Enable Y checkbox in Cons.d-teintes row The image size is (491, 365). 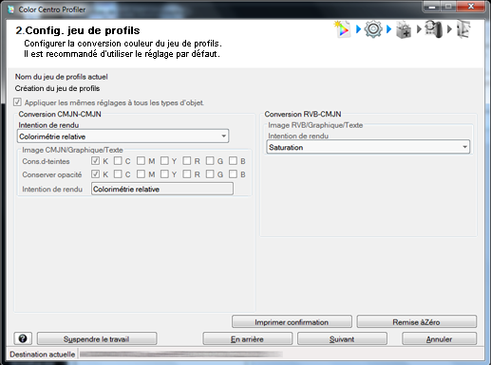click(x=164, y=161)
